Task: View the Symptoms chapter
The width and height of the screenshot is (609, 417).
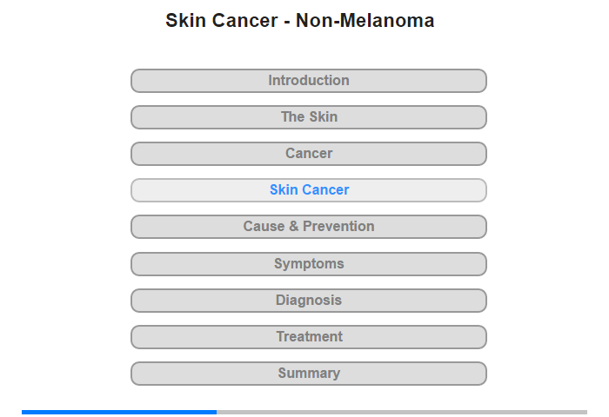Action: click(x=309, y=264)
